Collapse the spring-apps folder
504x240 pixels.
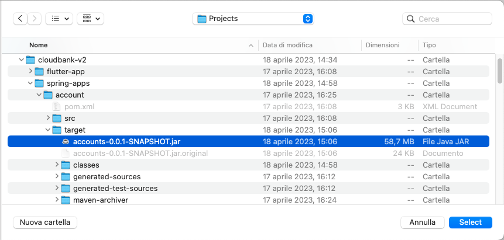30,83
